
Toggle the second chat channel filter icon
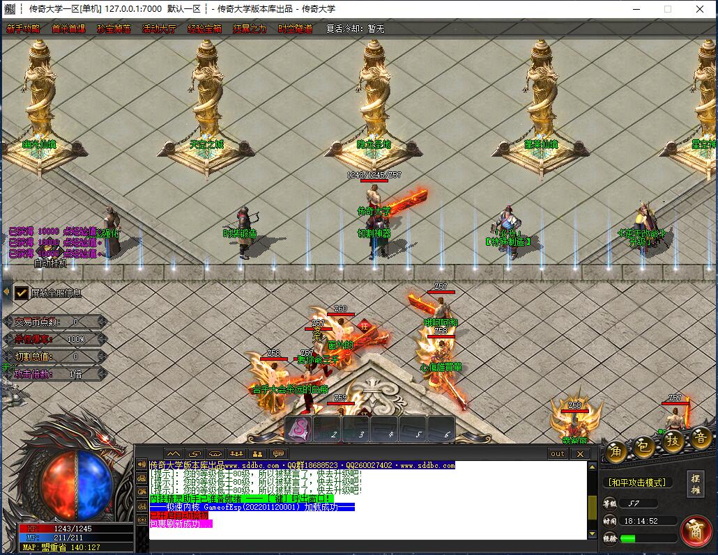[142, 478]
